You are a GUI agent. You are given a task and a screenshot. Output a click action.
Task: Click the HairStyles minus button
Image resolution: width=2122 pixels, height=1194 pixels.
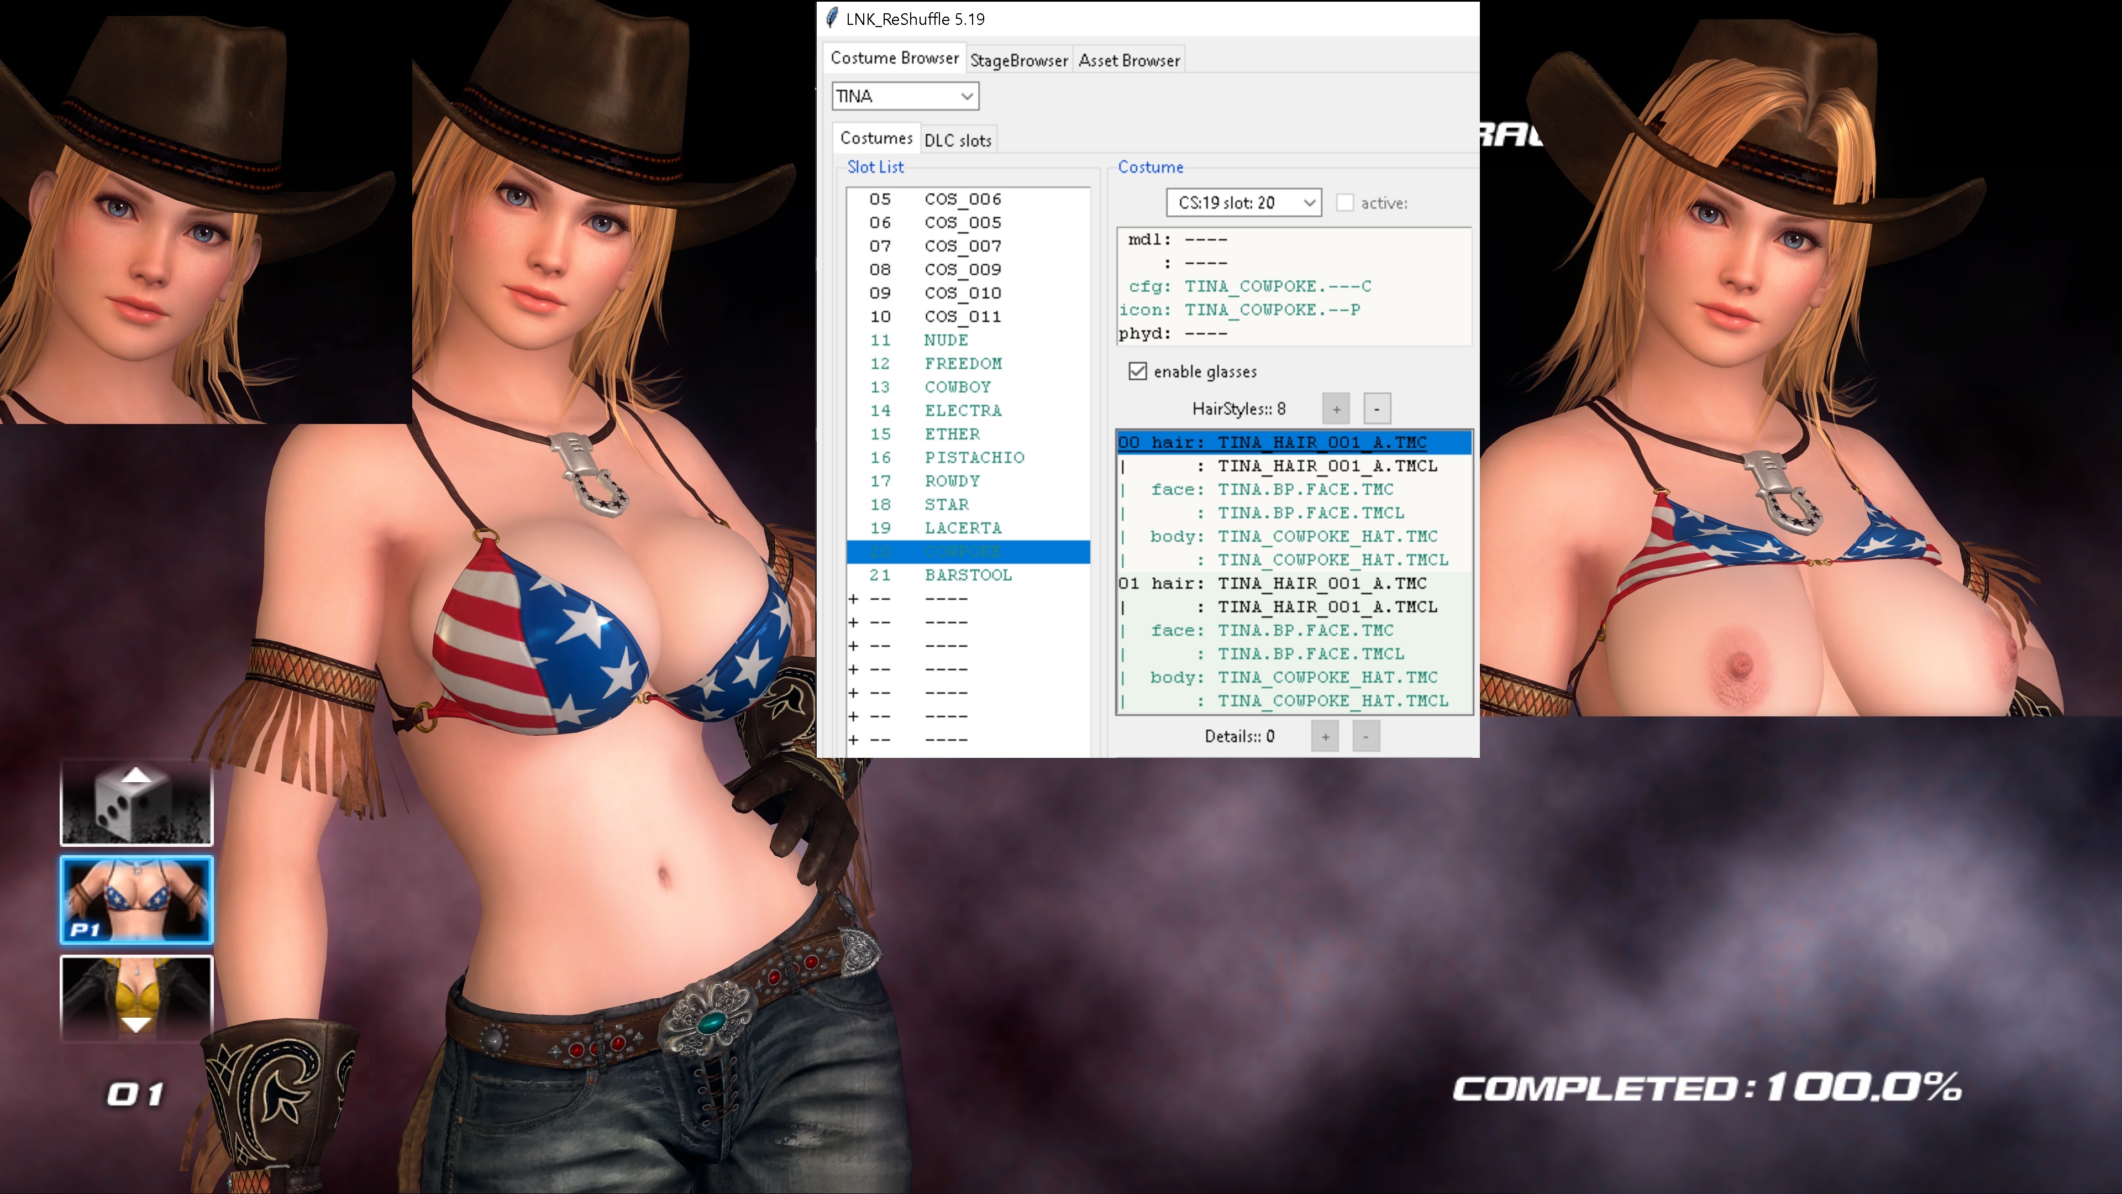[1377, 409]
